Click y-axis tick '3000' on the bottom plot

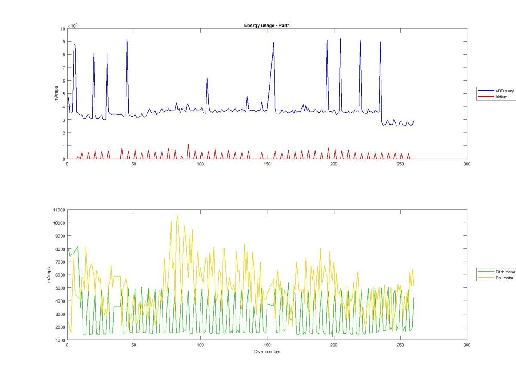point(60,314)
